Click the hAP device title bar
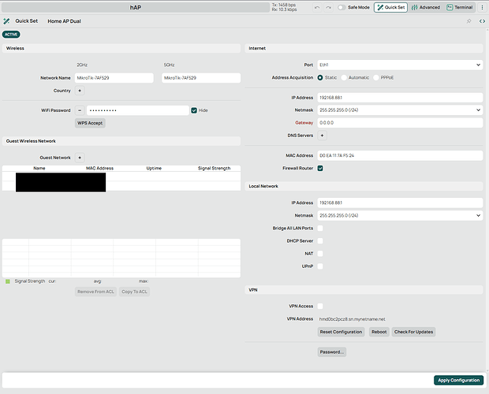The image size is (489, 394). tap(136, 7)
